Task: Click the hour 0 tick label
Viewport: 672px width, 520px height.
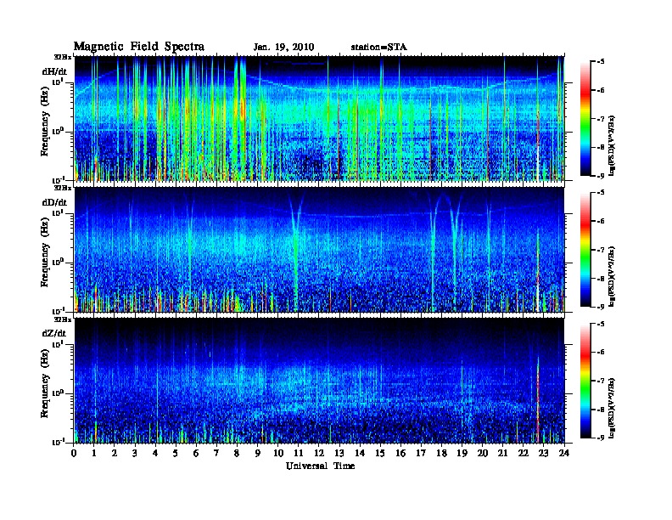Action: [x=74, y=453]
